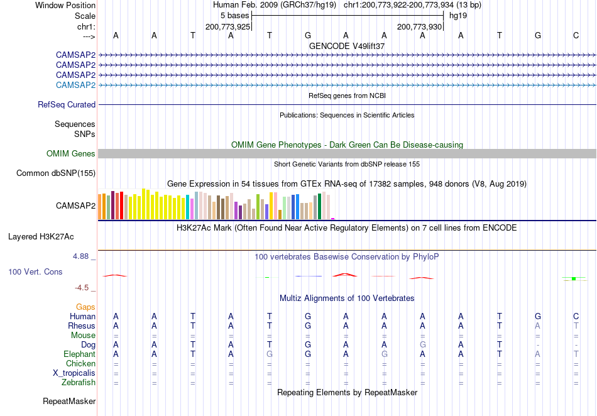The height and width of the screenshot is (416, 597).
Task: Select the Elephant species row label
Action: click(79, 354)
